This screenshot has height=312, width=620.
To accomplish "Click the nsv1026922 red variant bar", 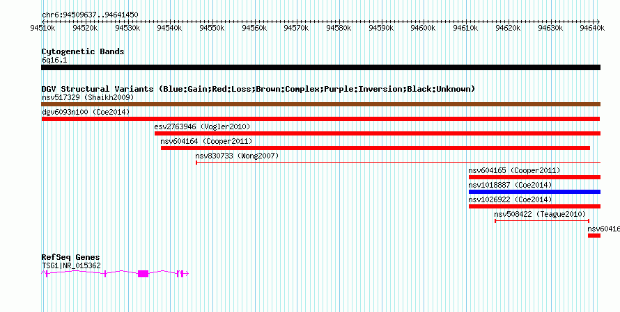I will [x=534, y=206].
